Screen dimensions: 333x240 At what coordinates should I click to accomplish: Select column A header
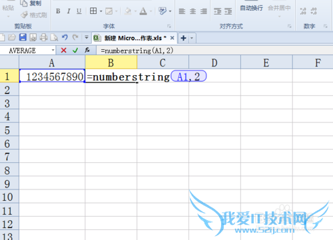52,62
